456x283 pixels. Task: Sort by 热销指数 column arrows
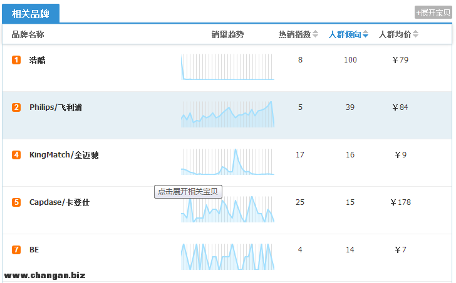point(315,34)
